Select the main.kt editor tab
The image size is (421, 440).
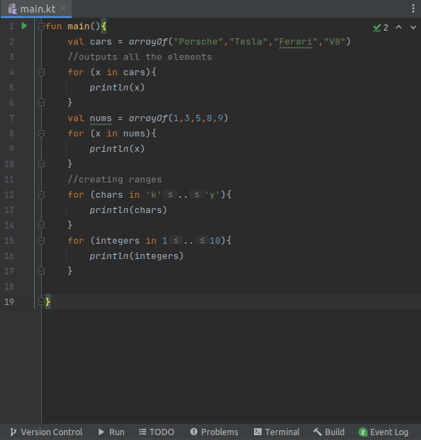pos(36,8)
